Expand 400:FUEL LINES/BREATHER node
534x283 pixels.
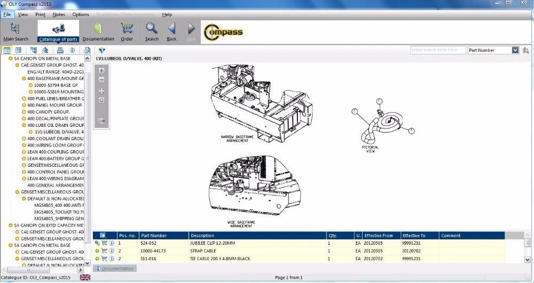point(24,99)
